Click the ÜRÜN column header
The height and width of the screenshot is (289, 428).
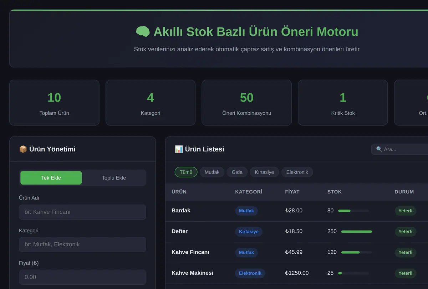click(x=179, y=192)
